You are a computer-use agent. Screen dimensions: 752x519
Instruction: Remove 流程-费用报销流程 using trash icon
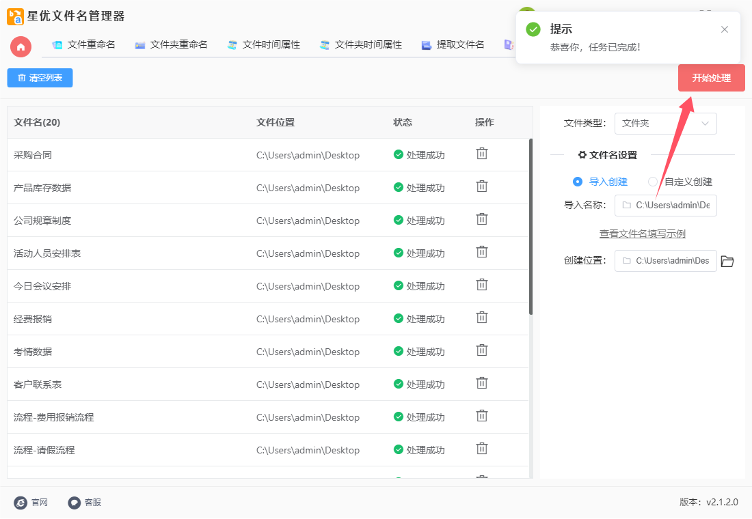pyautogui.click(x=481, y=416)
